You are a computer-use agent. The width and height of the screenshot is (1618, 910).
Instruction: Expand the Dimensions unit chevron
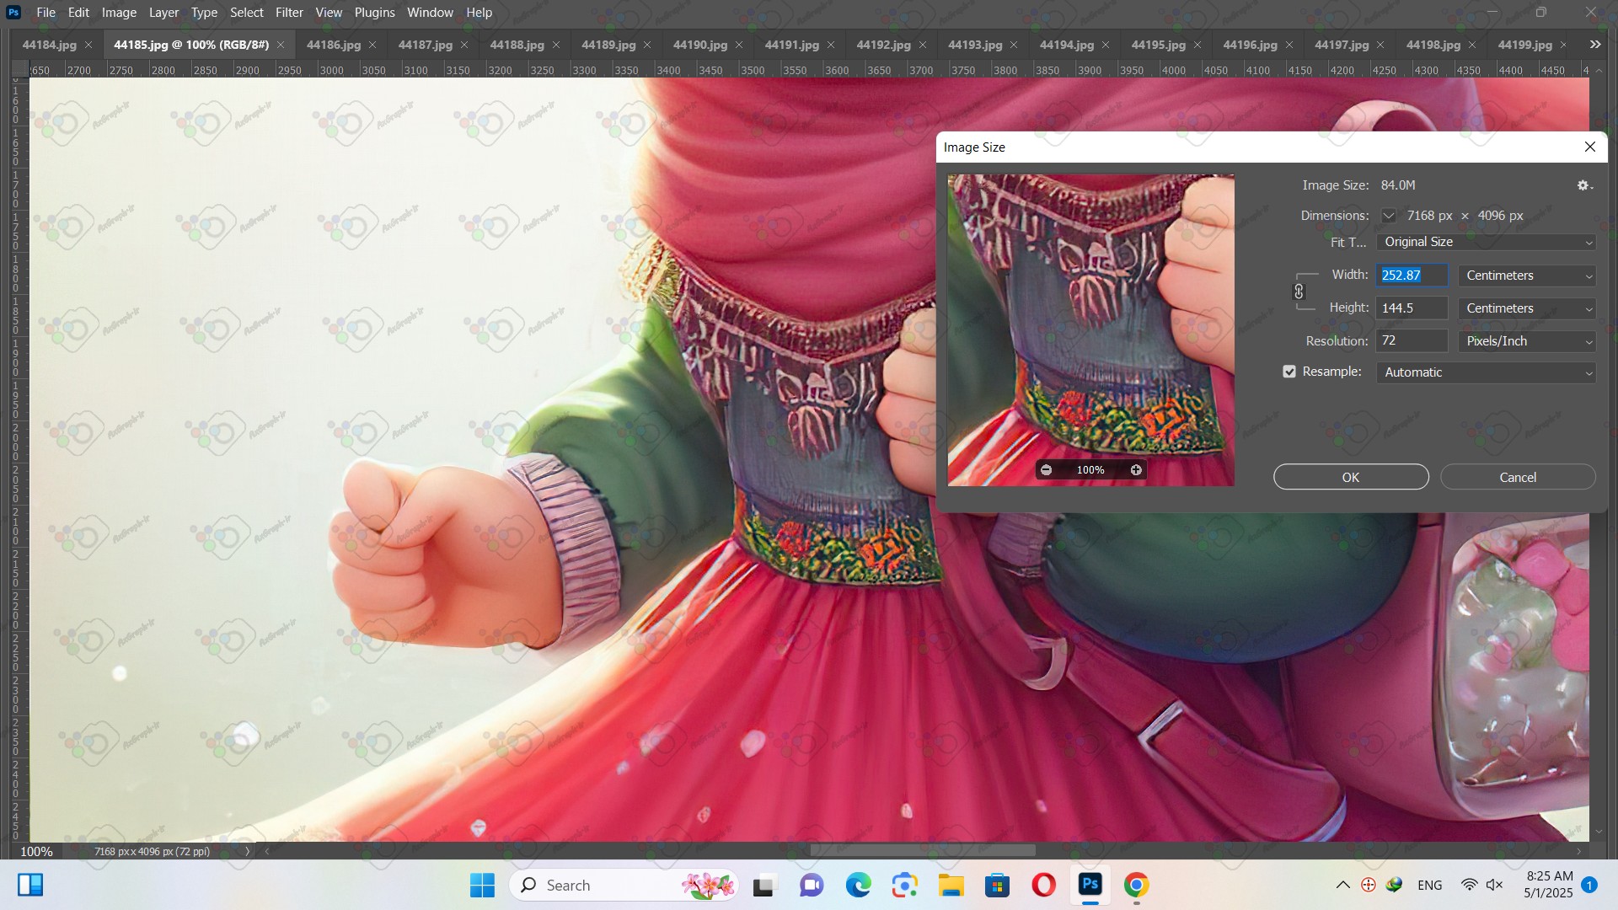click(1388, 216)
